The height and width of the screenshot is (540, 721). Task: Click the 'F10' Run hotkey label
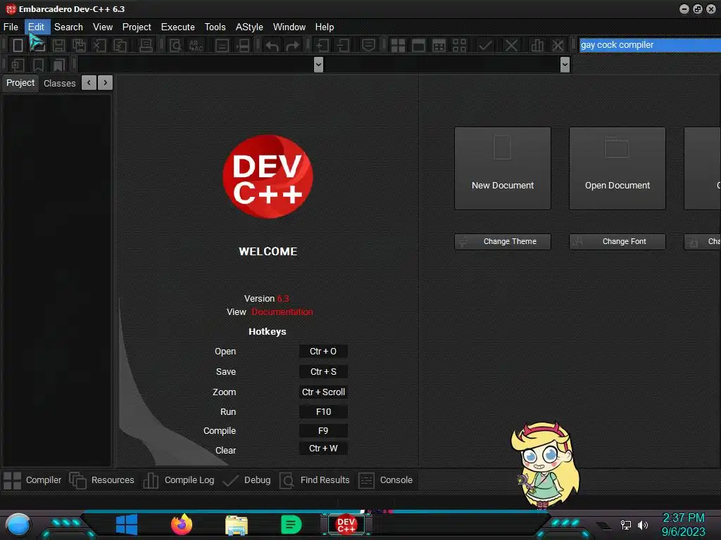(323, 412)
